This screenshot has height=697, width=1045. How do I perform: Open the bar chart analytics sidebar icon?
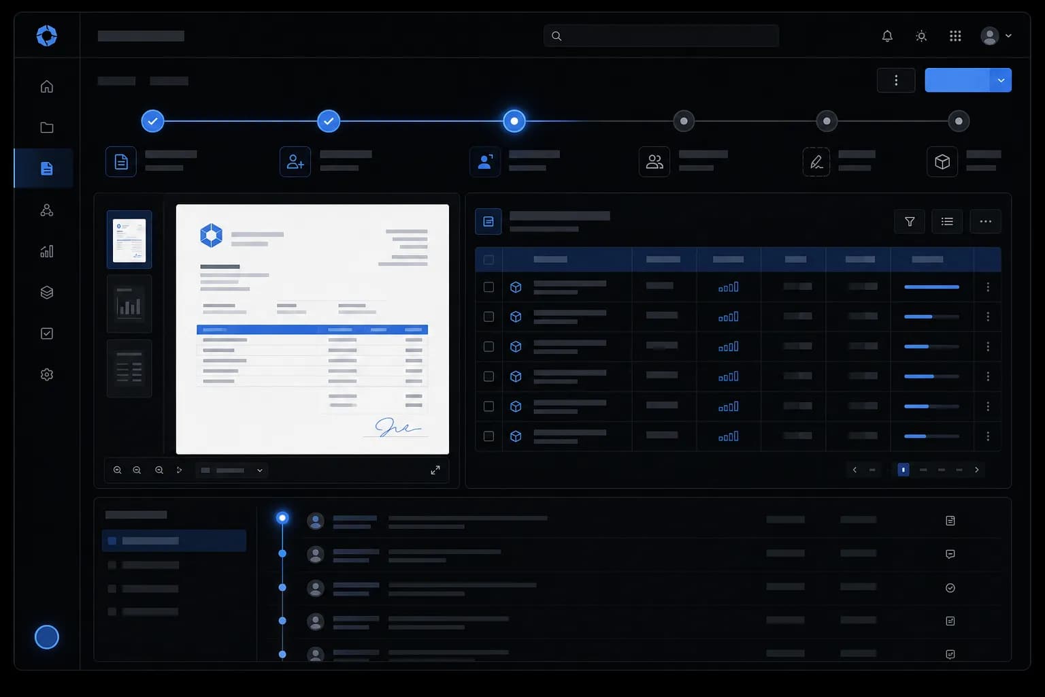(47, 251)
